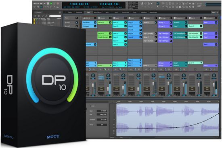Open output assignment menu on Drums mixer strip

point(101,95)
